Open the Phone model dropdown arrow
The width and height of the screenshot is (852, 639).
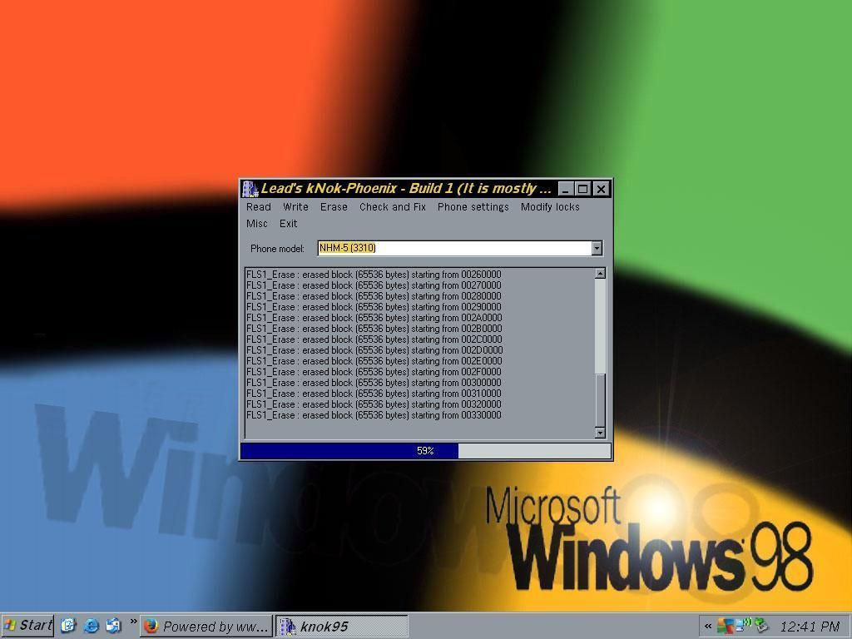[x=597, y=248]
